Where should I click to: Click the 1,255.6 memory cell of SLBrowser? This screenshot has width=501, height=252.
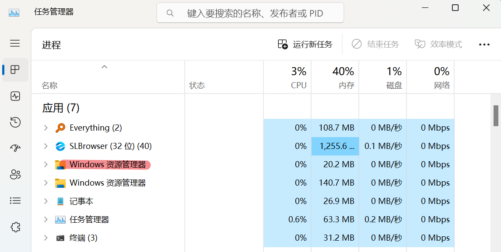pyautogui.click(x=335, y=146)
